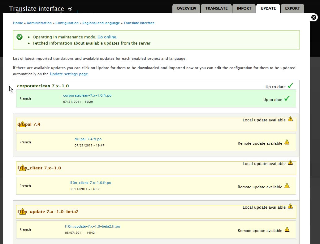This screenshot has width=320, height=244.
Task: Click the green checkmark in corporateclean French row
Action: point(287,98)
